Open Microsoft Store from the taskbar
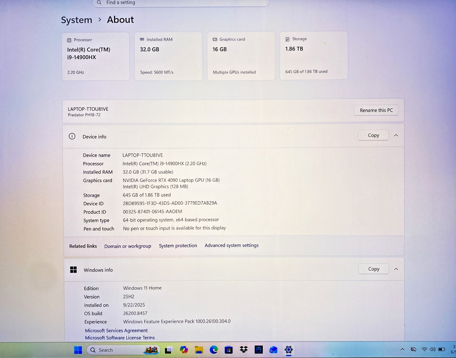Screen dimensions: 456x358 229,350
